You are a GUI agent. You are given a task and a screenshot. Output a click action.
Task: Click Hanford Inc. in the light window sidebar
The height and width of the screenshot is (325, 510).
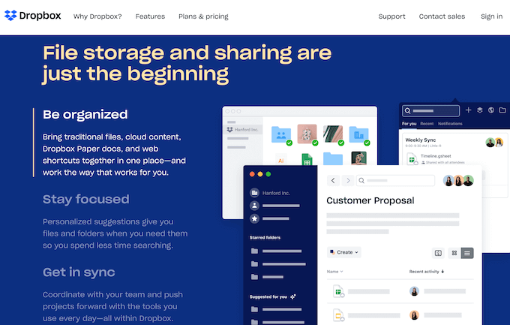coord(242,130)
